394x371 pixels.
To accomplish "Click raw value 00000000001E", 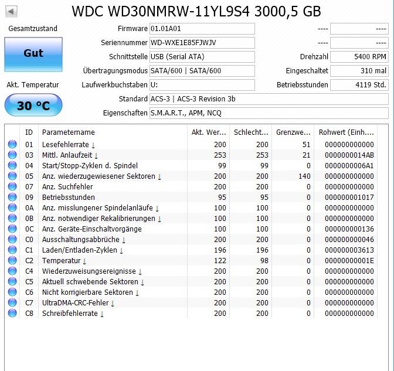I will pos(349,260).
